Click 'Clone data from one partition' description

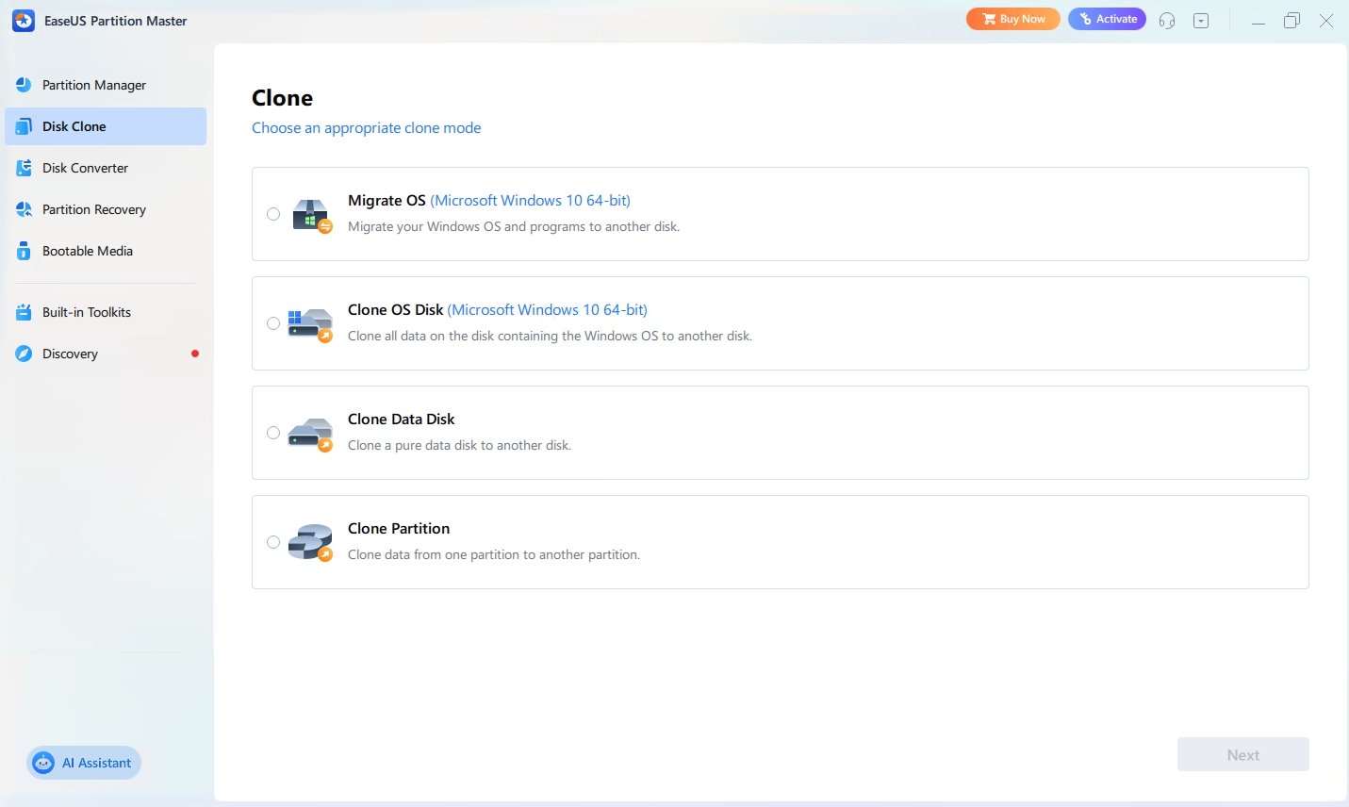point(494,554)
